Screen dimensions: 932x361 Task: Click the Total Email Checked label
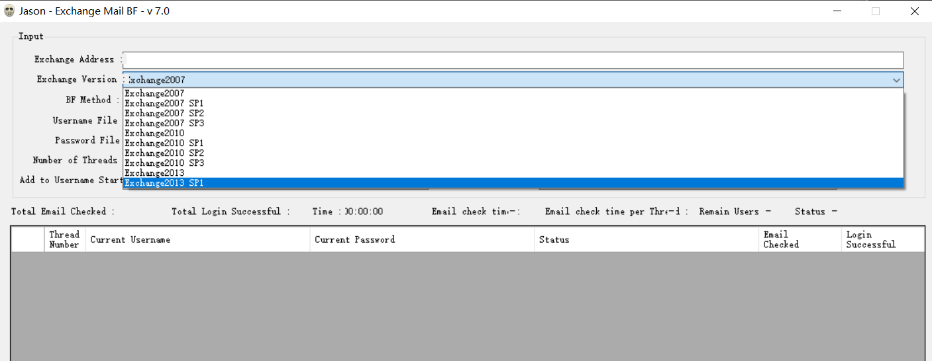[63, 212]
